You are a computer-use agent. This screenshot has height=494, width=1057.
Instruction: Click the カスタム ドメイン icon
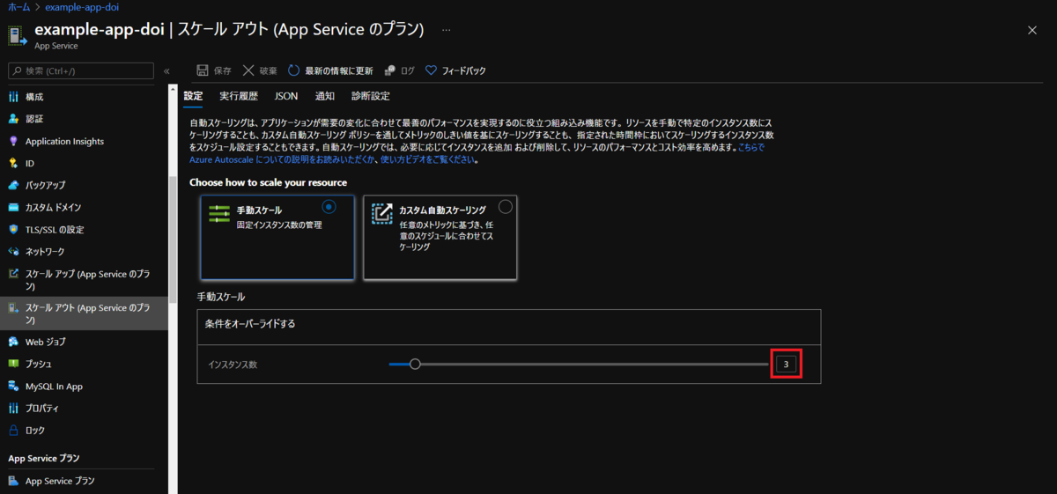(x=13, y=208)
